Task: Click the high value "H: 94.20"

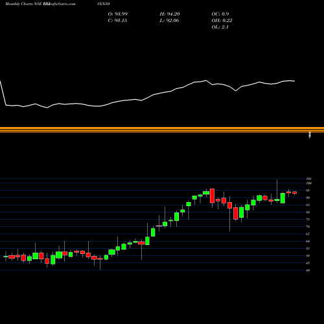Action: (x=170, y=14)
